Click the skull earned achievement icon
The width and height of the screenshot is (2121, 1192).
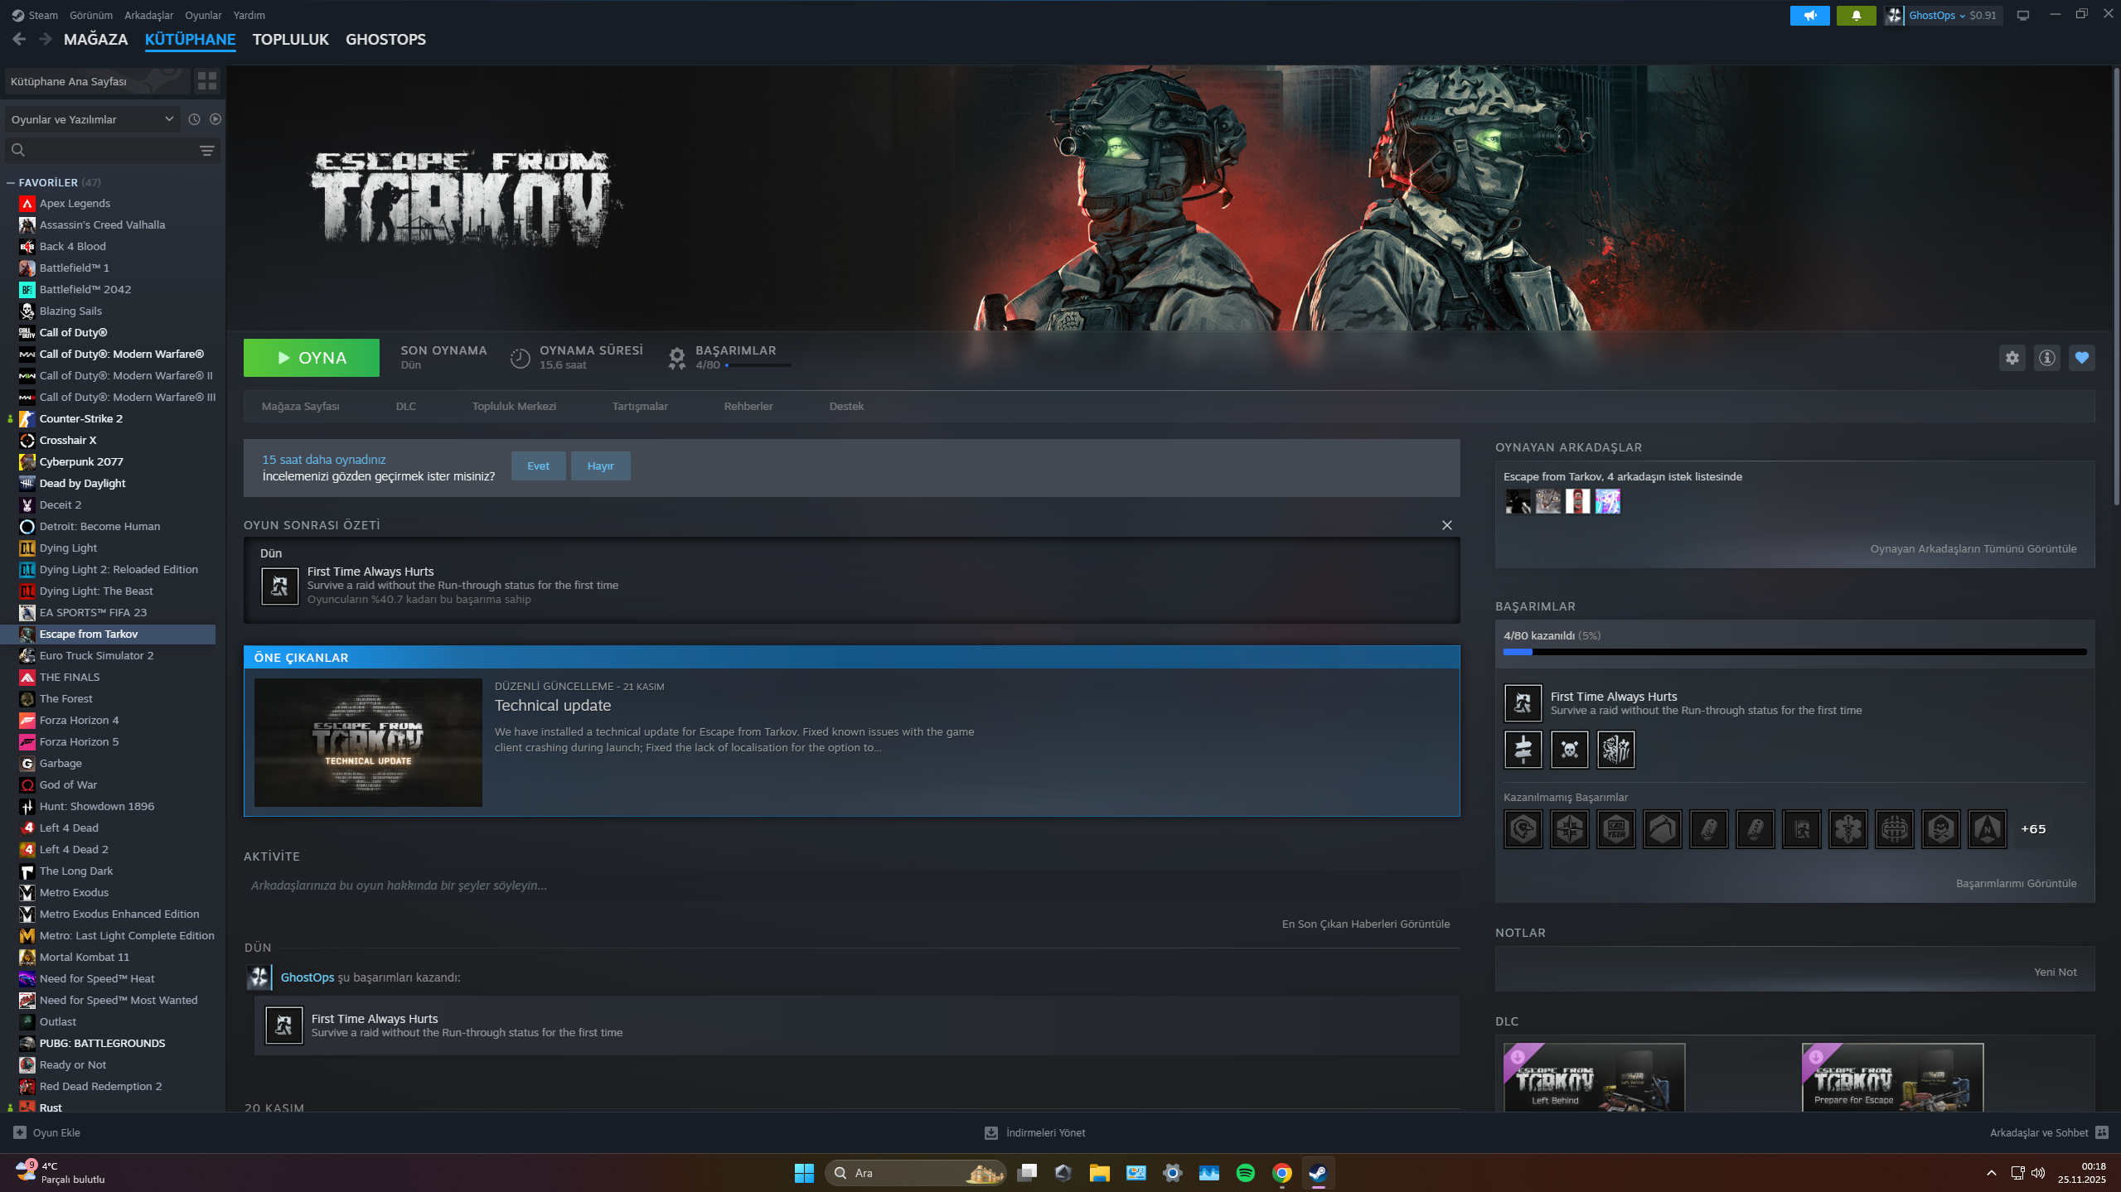[x=1570, y=750]
